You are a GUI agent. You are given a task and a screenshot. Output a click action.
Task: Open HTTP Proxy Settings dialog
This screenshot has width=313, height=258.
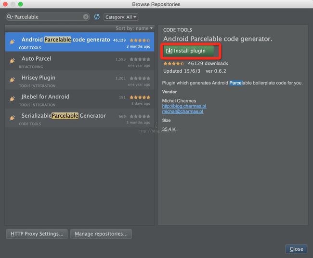click(37, 234)
